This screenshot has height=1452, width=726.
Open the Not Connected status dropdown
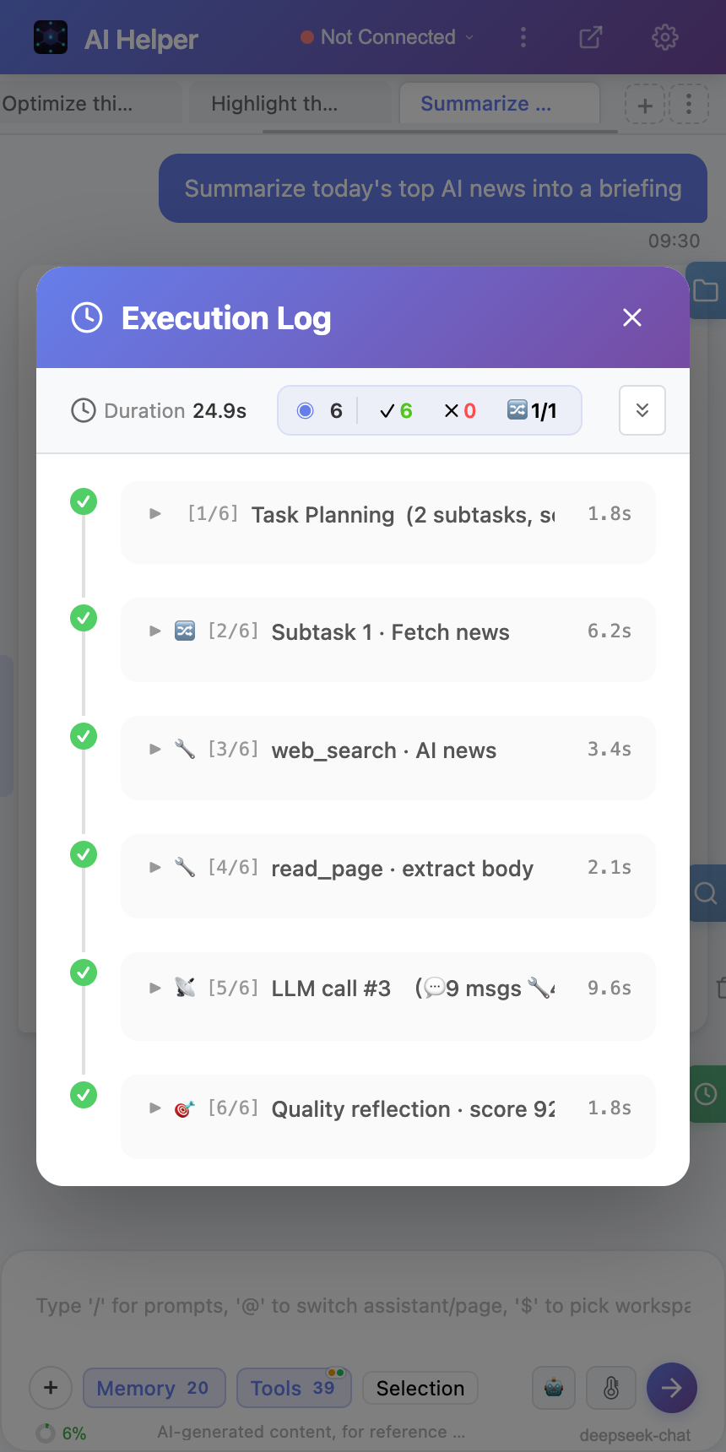coord(387,37)
